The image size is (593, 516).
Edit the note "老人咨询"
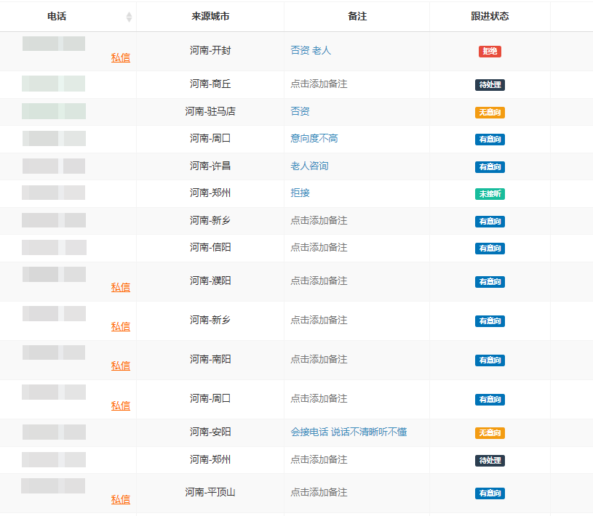click(x=309, y=166)
